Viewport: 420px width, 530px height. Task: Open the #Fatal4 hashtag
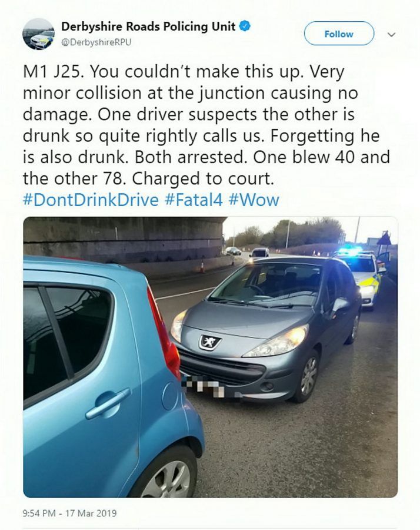tap(194, 200)
